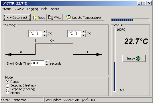Increase the 20.0 lower temperature limit

[x=44, y=32]
